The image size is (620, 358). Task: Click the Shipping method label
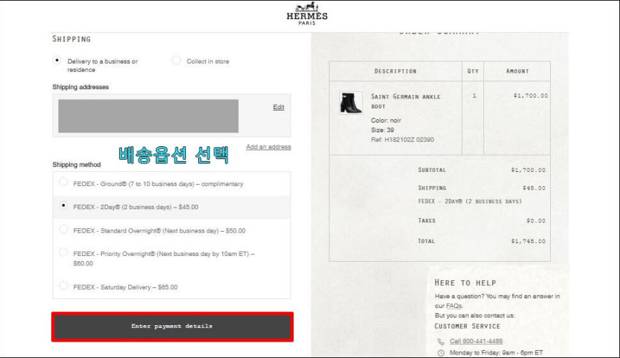point(77,165)
